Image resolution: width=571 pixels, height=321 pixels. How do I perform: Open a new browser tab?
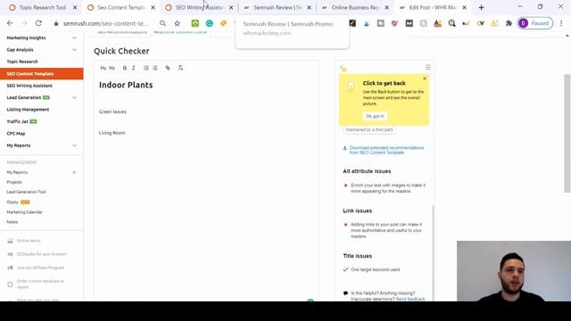(482, 8)
